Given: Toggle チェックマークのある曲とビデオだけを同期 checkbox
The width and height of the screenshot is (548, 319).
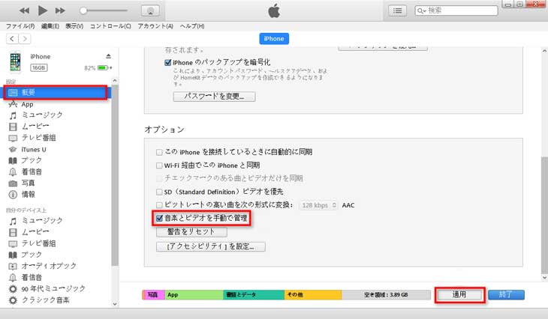Looking at the screenshot, I should (159, 178).
